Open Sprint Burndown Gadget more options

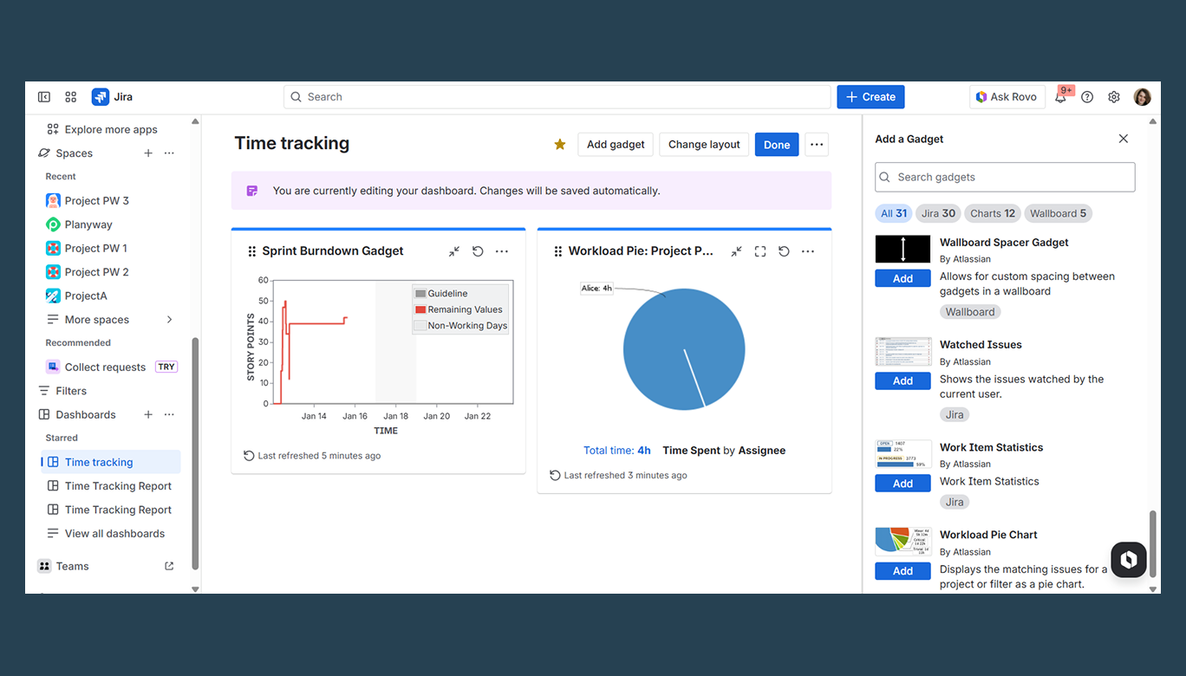[x=502, y=251]
